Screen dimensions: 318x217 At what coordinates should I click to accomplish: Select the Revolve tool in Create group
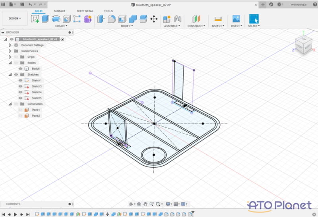[56, 19]
